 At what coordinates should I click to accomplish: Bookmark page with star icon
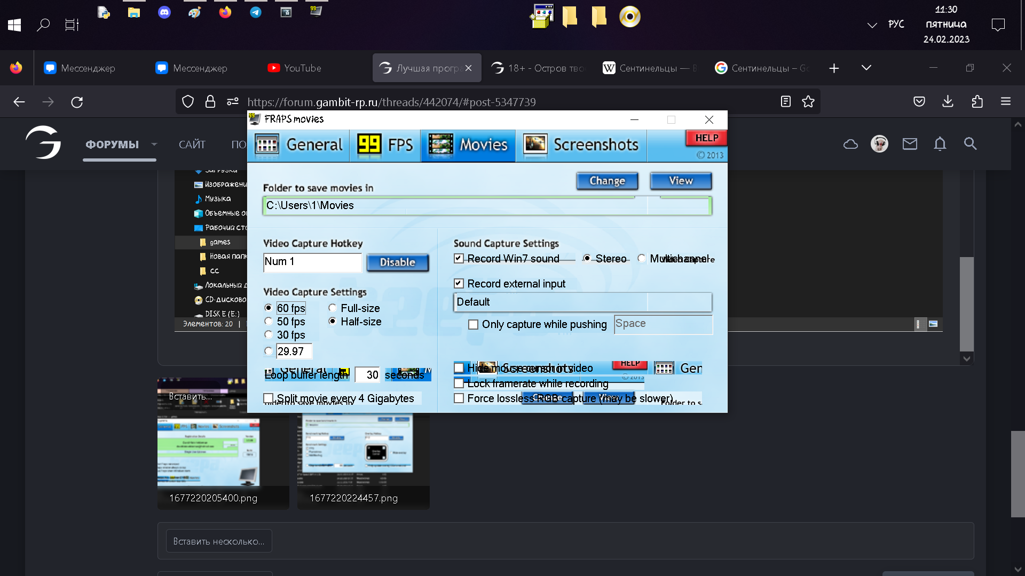click(x=808, y=102)
